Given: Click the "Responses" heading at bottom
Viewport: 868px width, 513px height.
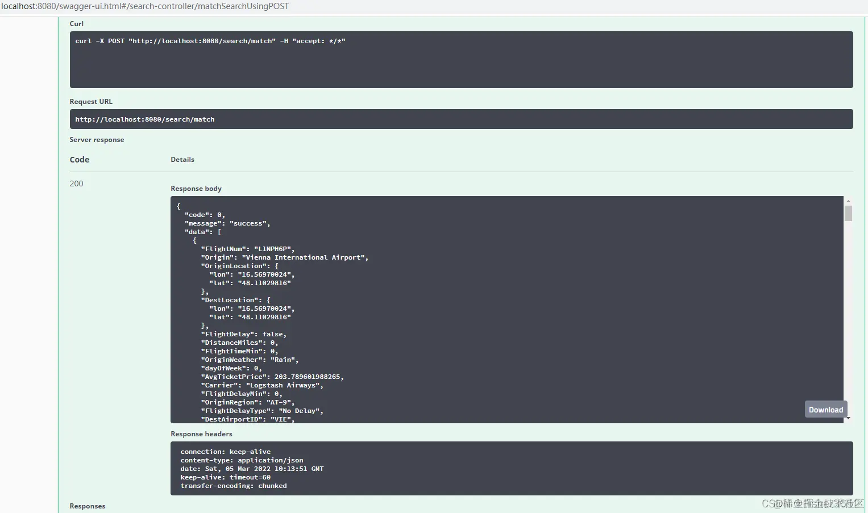Looking at the screenshot, I should (x=88, y=506).
